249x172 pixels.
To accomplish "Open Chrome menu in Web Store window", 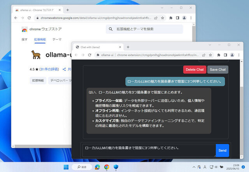I will pos(191,18).
